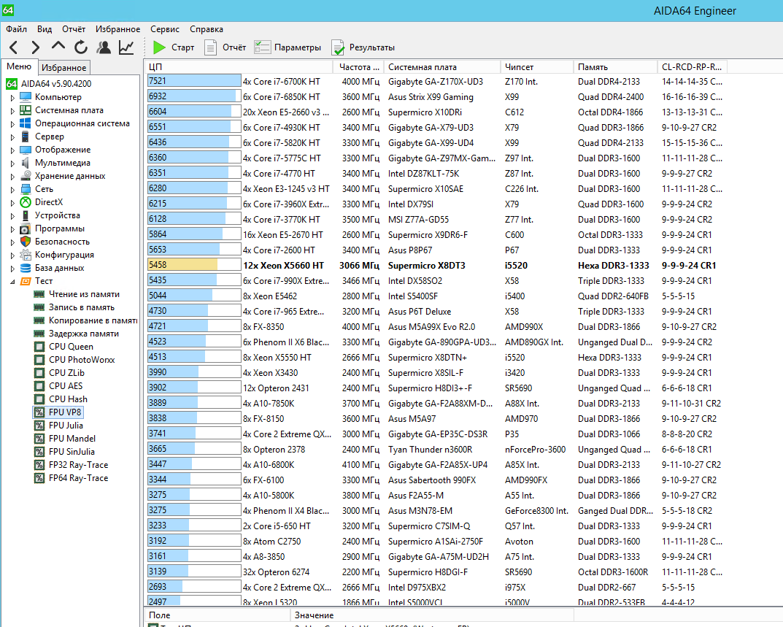Open the user profile icon in toolbar
Image resolution: width=783 pixels, height=627 pixels.
[104, 47]
